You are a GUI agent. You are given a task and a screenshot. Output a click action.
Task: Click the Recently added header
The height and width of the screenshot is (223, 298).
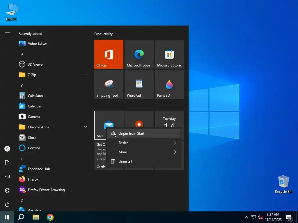point(30,34)
